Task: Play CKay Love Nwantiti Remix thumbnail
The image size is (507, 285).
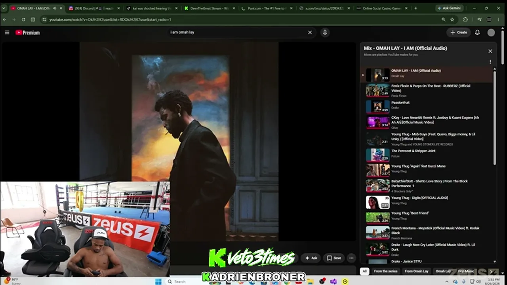Action: 377,122
